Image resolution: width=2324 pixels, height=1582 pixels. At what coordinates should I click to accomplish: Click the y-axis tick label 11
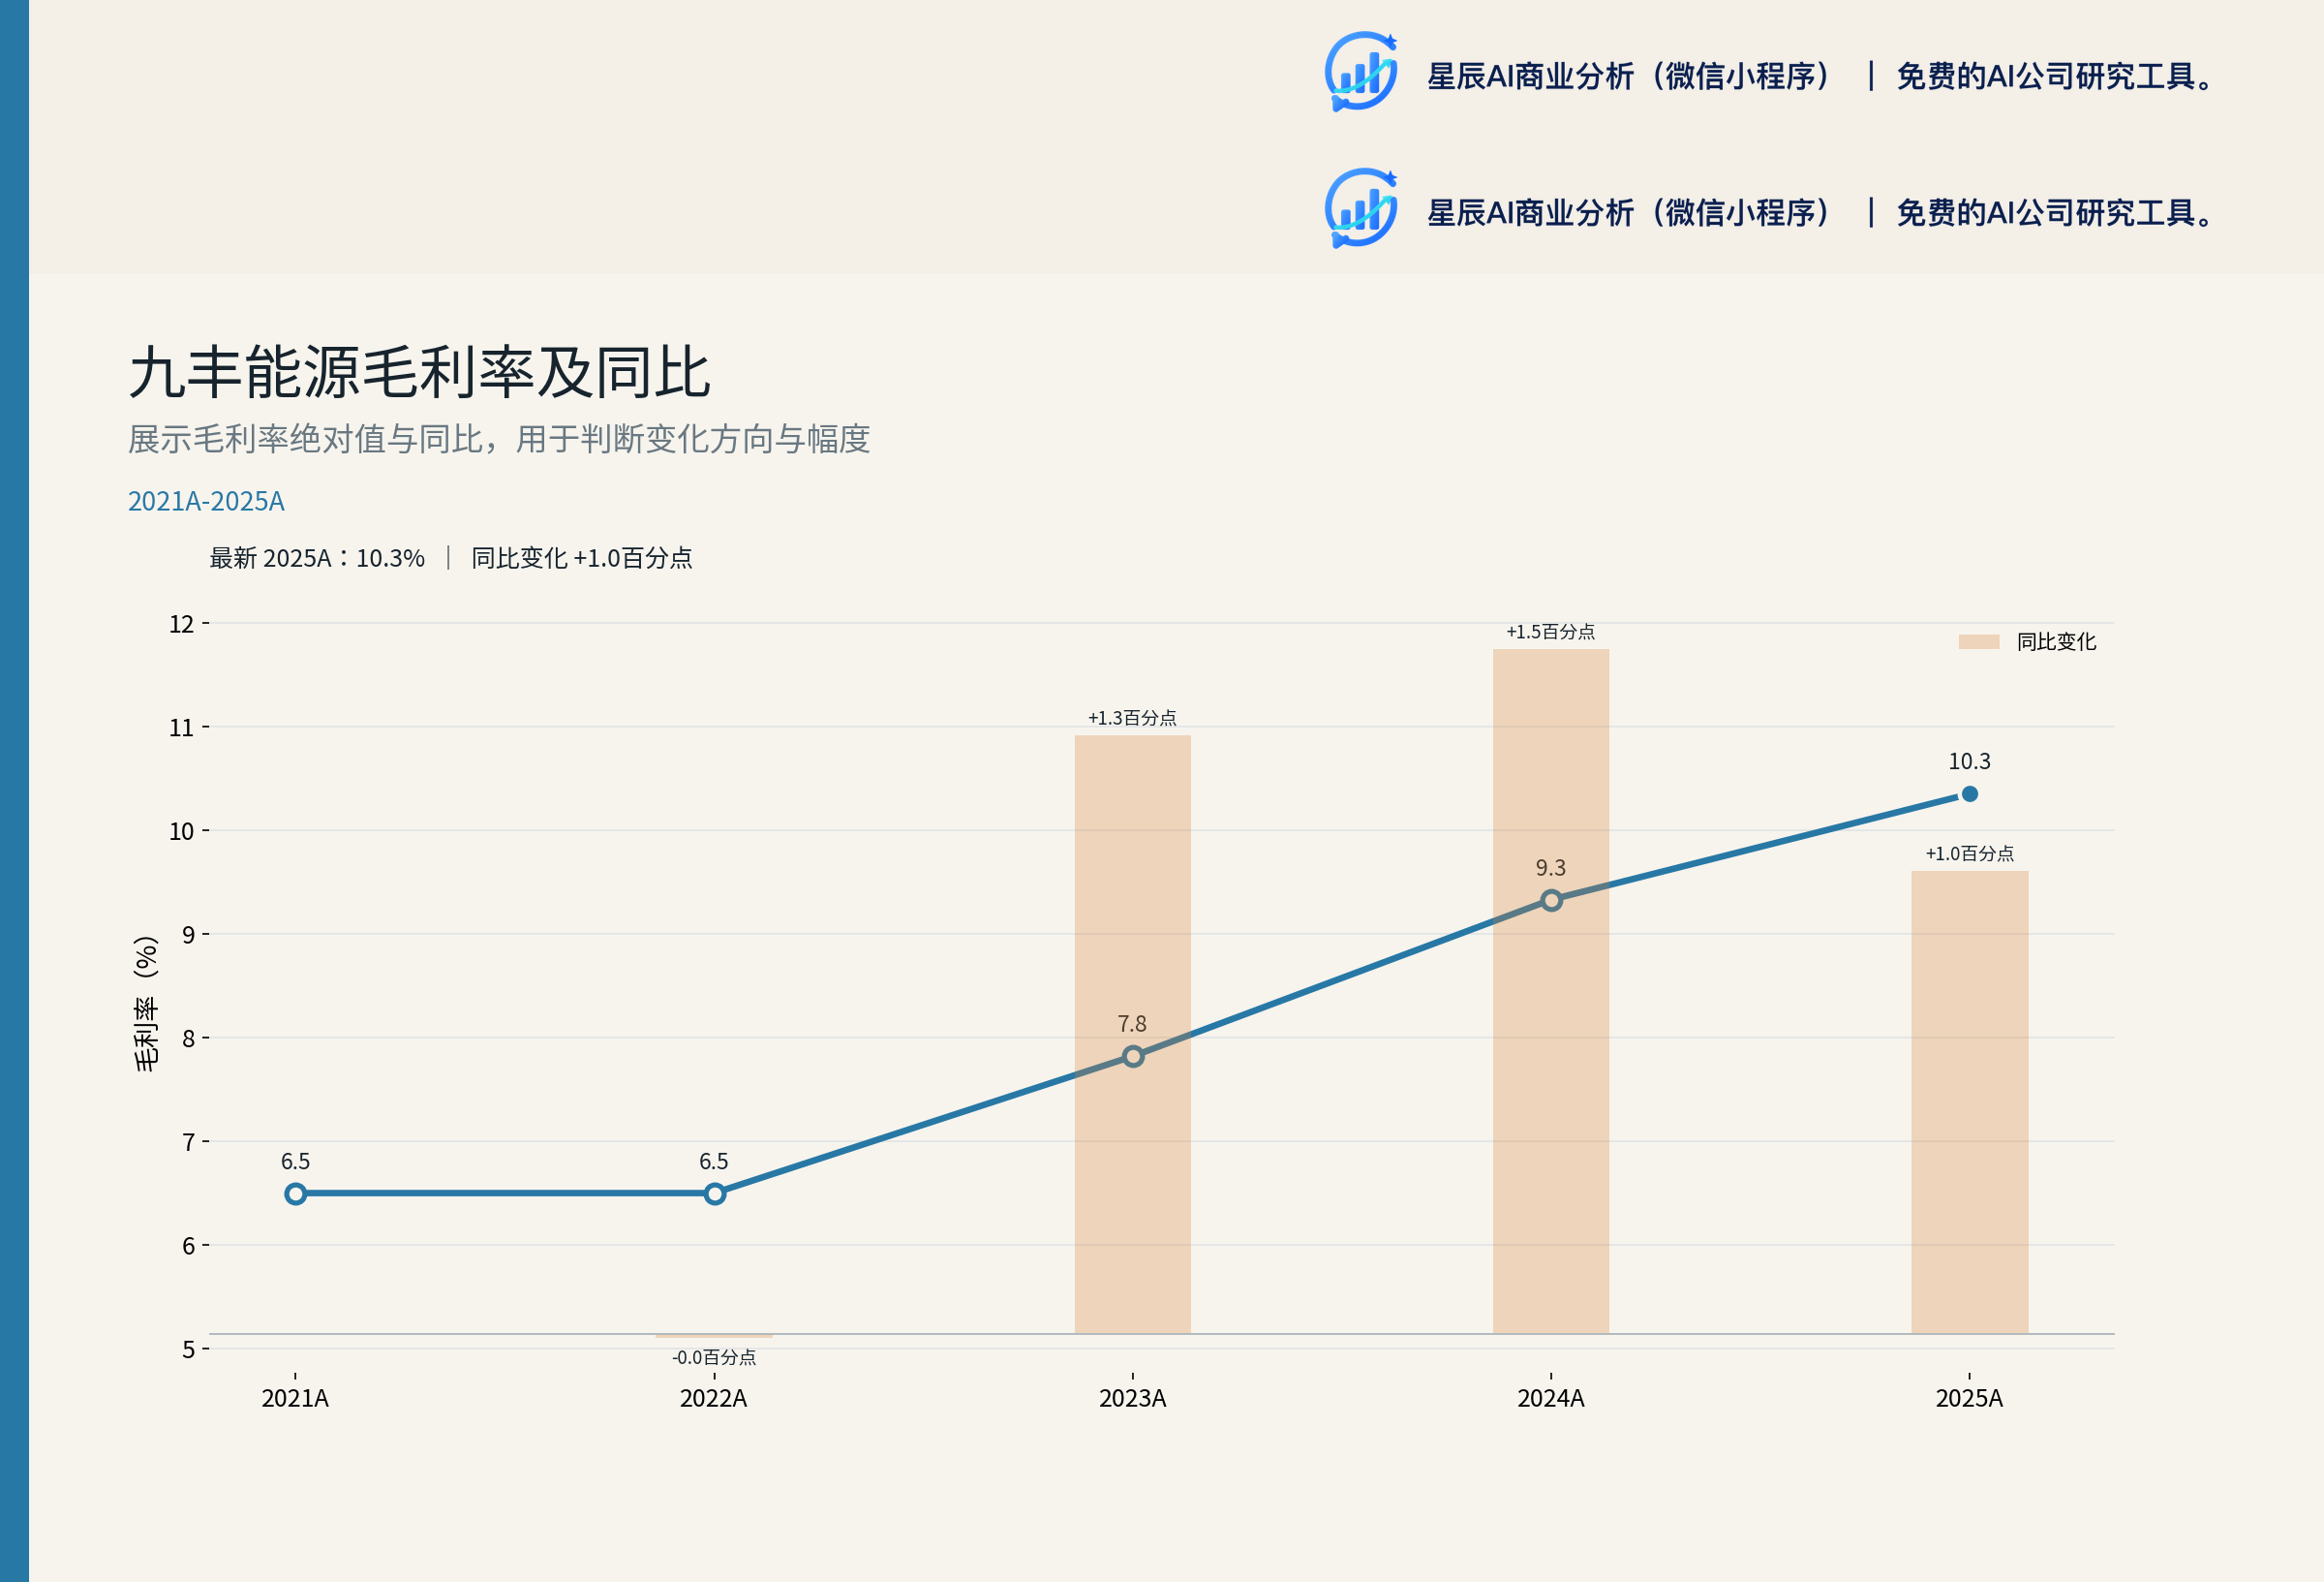(181, 728)
